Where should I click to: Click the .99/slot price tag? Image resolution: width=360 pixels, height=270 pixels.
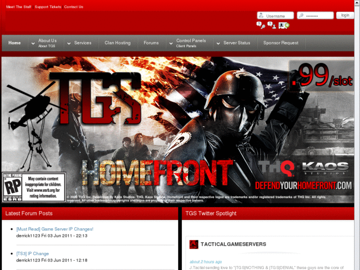tap(322, 75)
